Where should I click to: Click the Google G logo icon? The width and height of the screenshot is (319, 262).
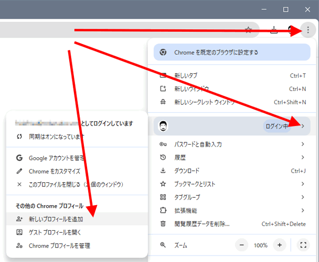(19, 158)
